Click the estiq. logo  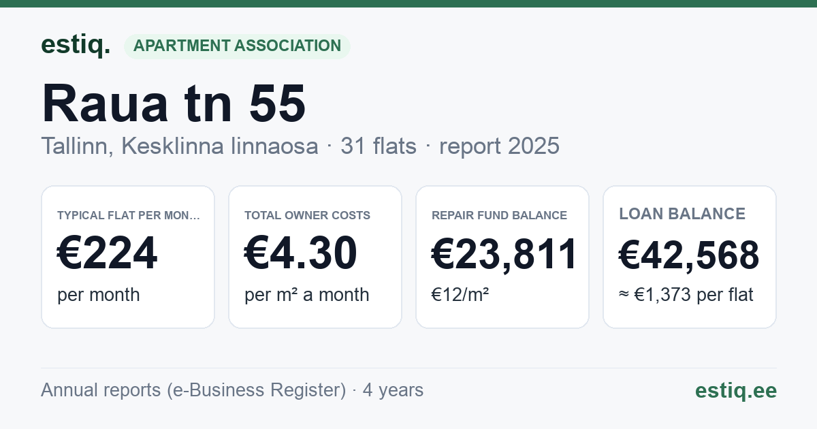click(76, 45)
